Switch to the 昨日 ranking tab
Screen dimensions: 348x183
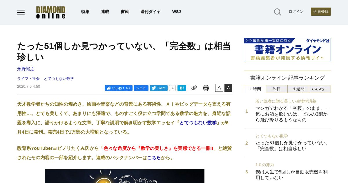(277, 89)
